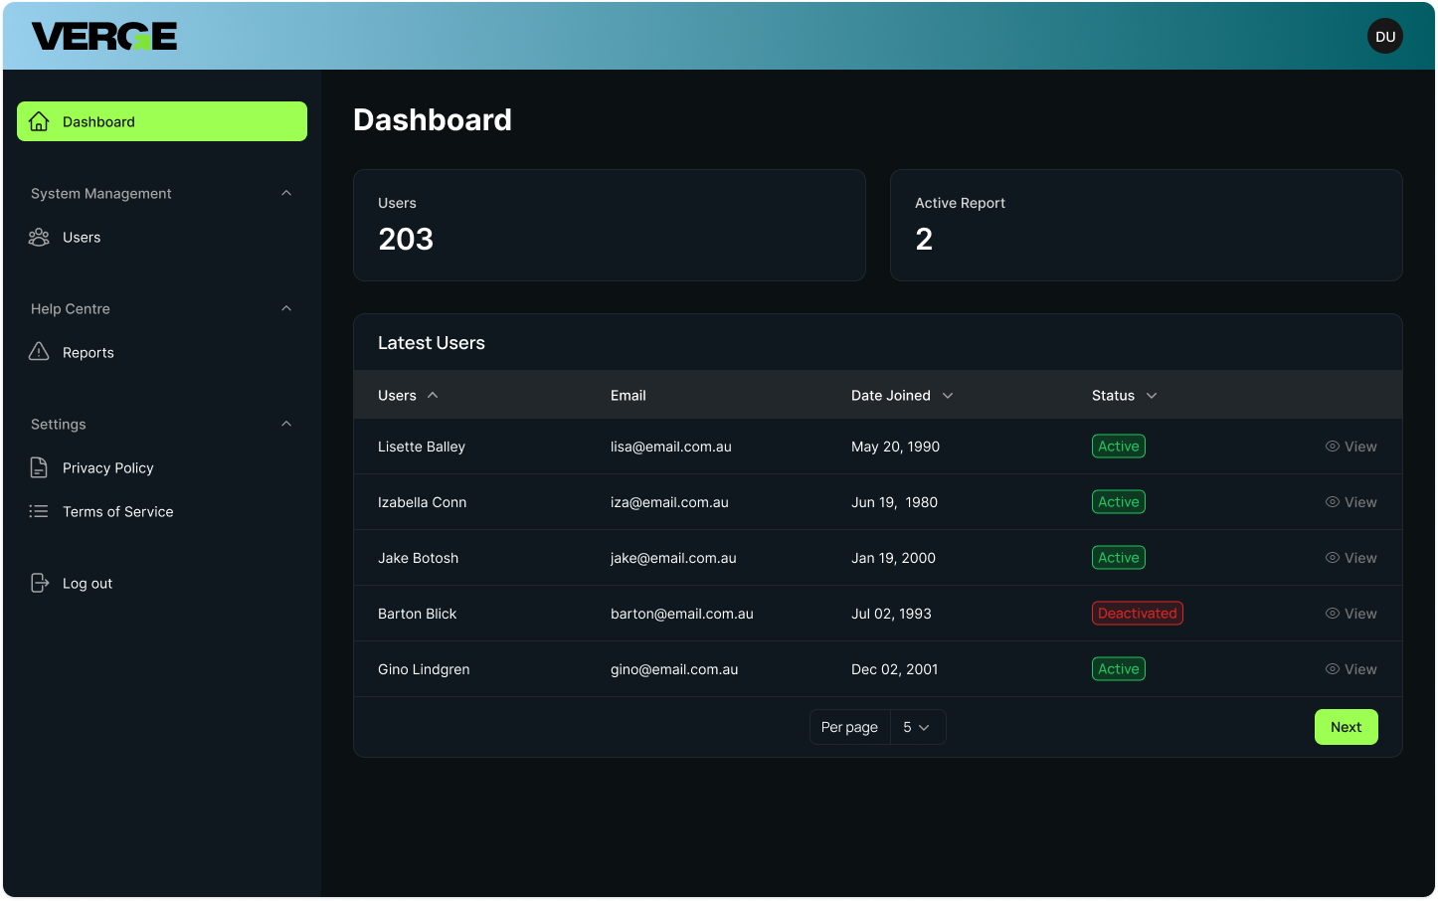Click date Jan 19, 2000

coord(893,558)
